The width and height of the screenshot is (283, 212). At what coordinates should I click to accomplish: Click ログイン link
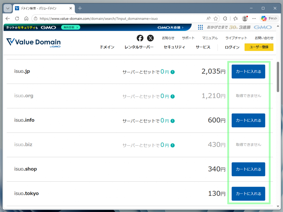(x=232, y=47)
